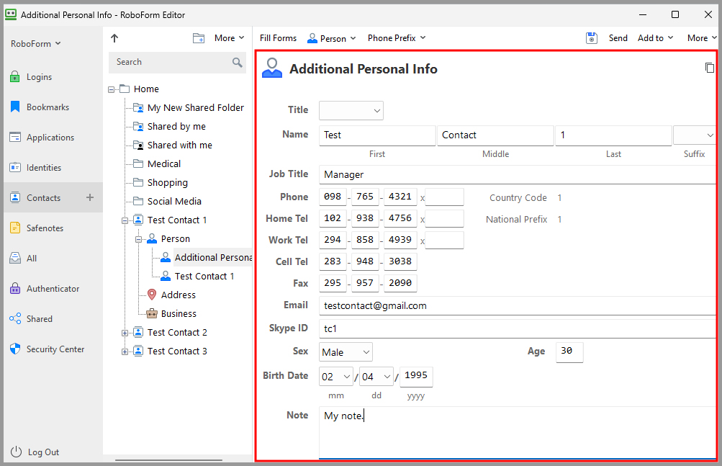Click the Last name field
The height and width of the screenshot is (466, 722).
(613, 135)
